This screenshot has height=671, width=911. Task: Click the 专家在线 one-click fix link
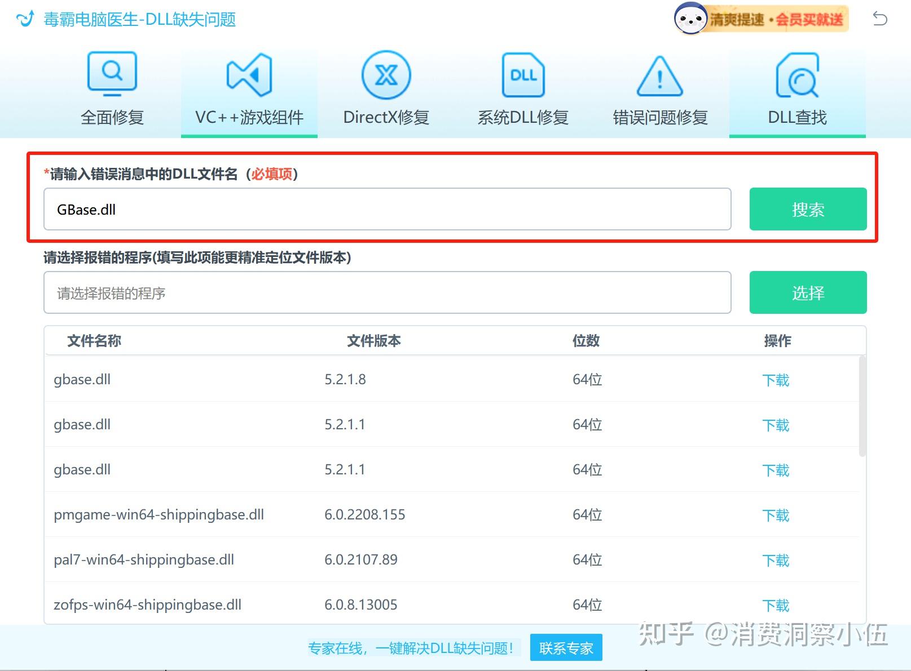(412, 648)
